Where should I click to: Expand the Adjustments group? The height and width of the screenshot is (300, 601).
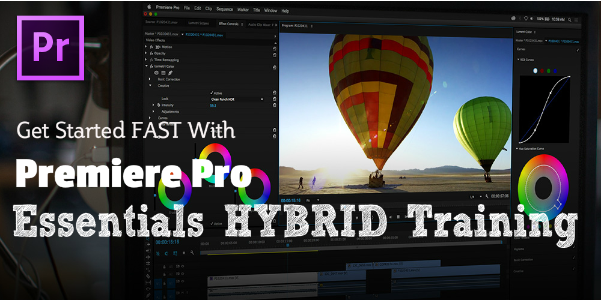click(x=153, y=112)
